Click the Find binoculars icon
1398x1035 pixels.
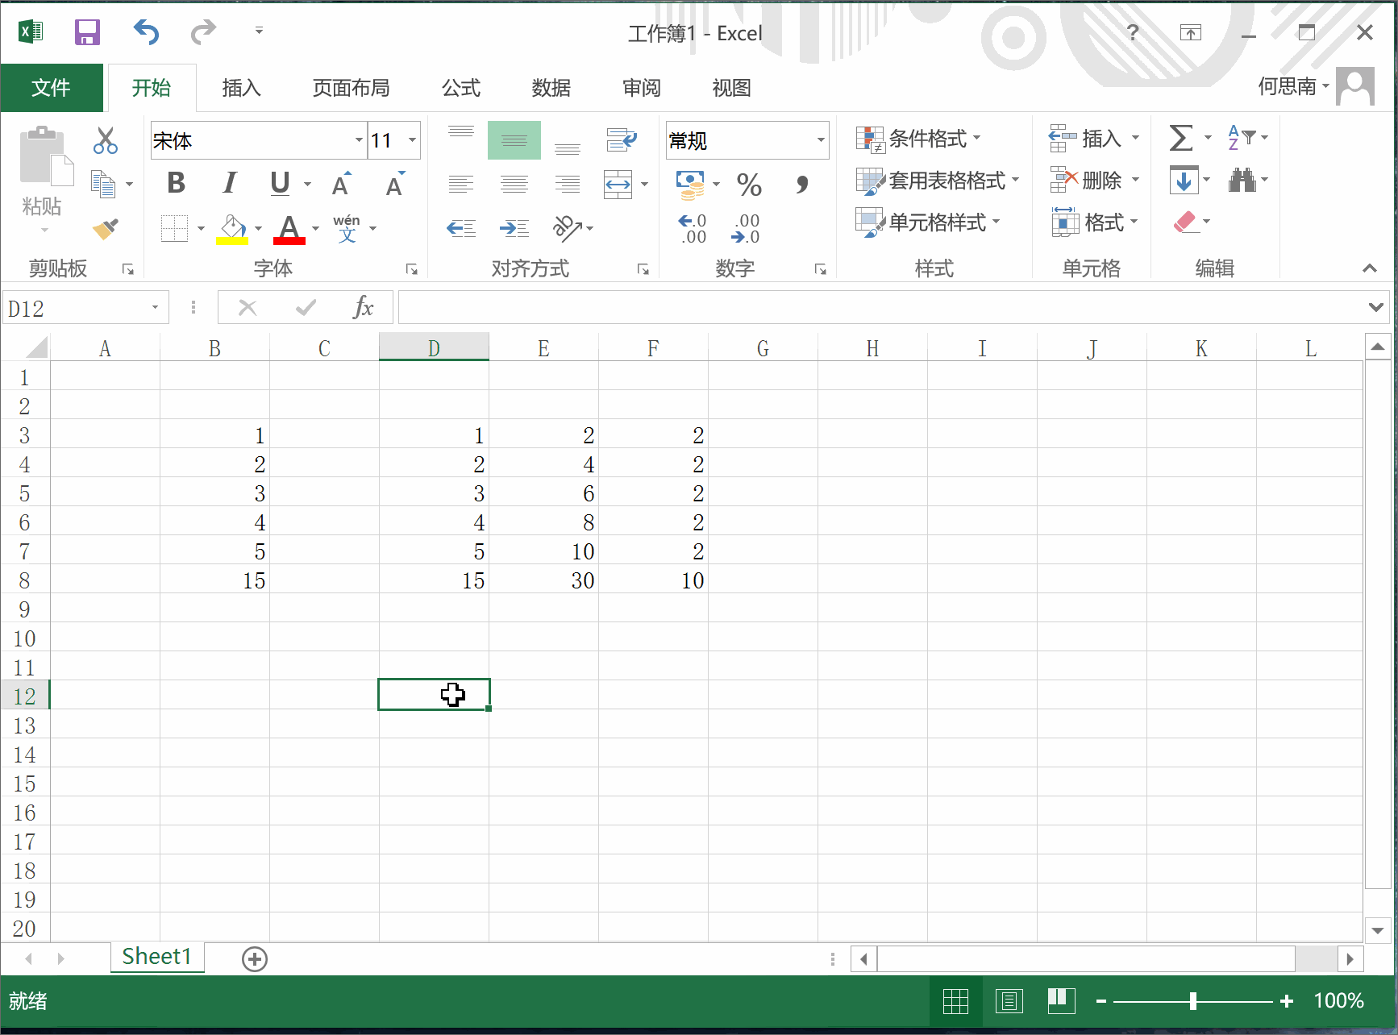click(1241, 180)
